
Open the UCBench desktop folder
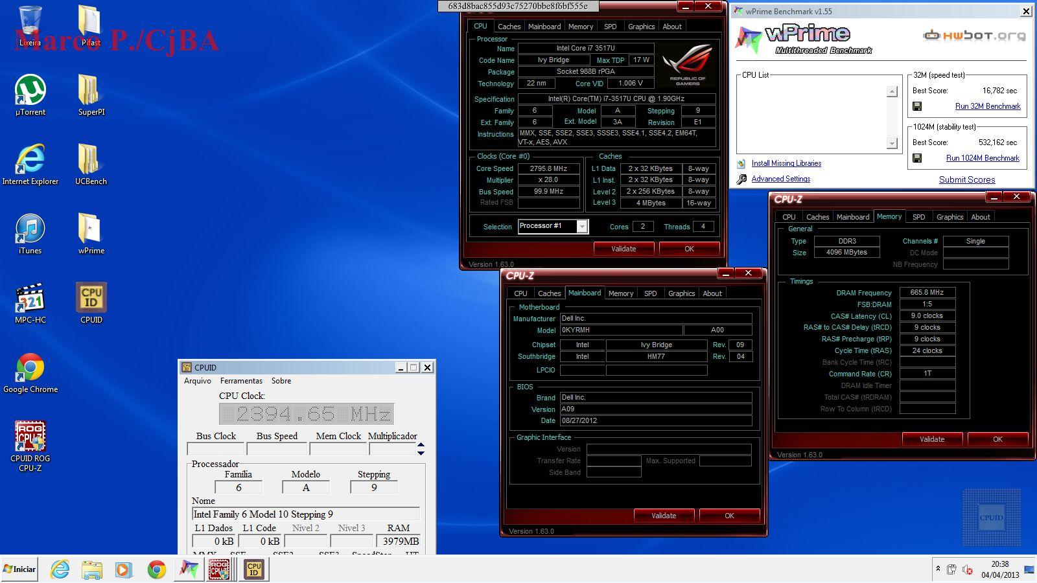(x=91, y=165)
